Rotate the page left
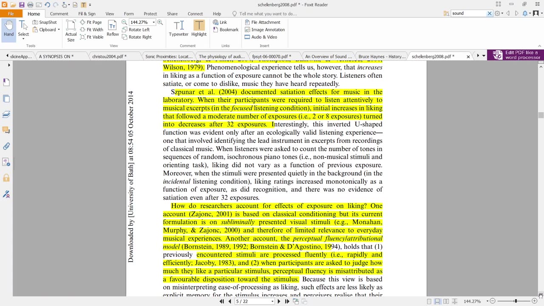Image resolution: width=544 pixels, height=306 pixels. pyautogui.click(x=136, y=30)
